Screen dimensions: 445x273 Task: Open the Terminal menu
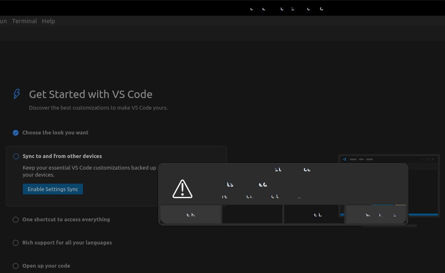24,21
